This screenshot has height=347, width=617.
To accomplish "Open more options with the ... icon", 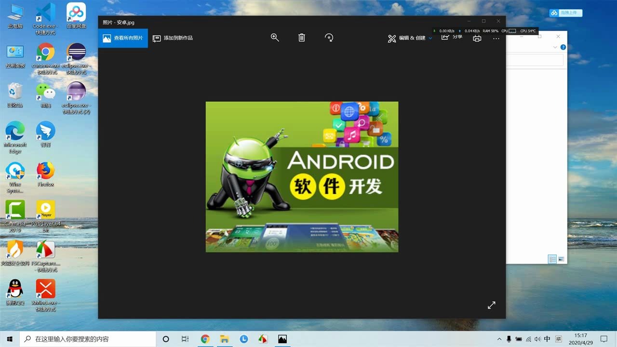I will 496,38.
